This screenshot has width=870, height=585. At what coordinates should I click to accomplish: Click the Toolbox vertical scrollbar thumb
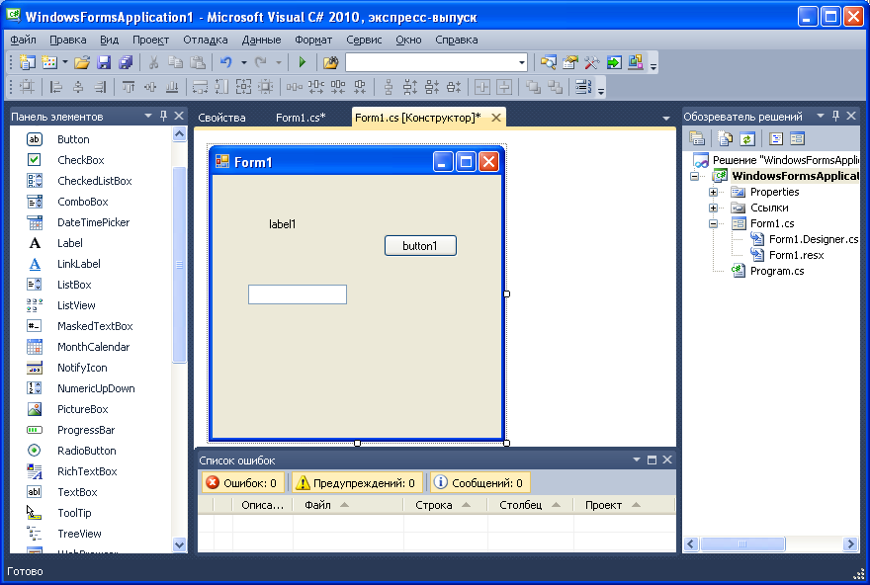[x=179, y=265]
